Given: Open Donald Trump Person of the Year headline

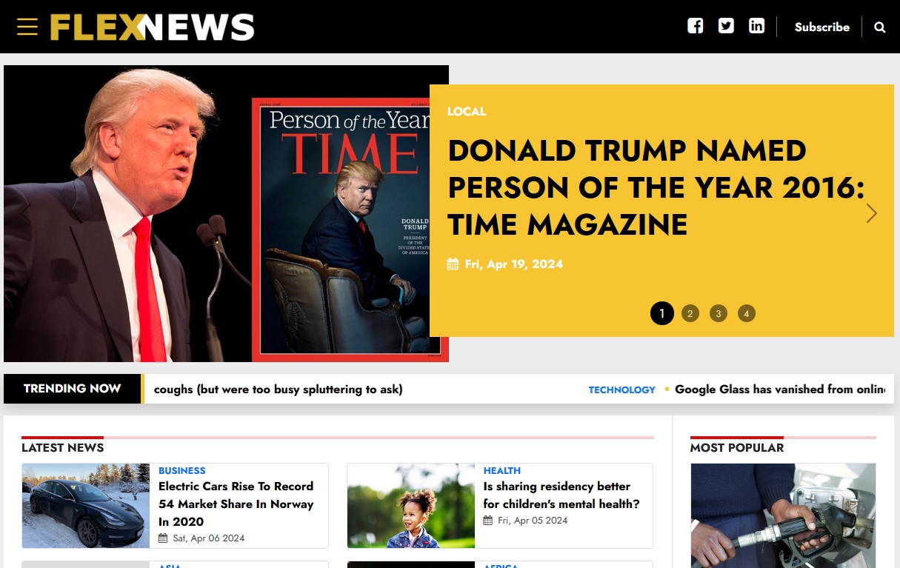Looking at the screenshot, I should (x=656, y=187).
